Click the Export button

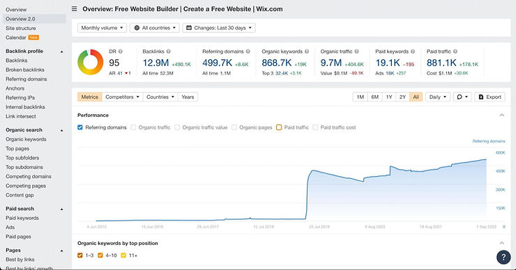click(x=490, y=97)
